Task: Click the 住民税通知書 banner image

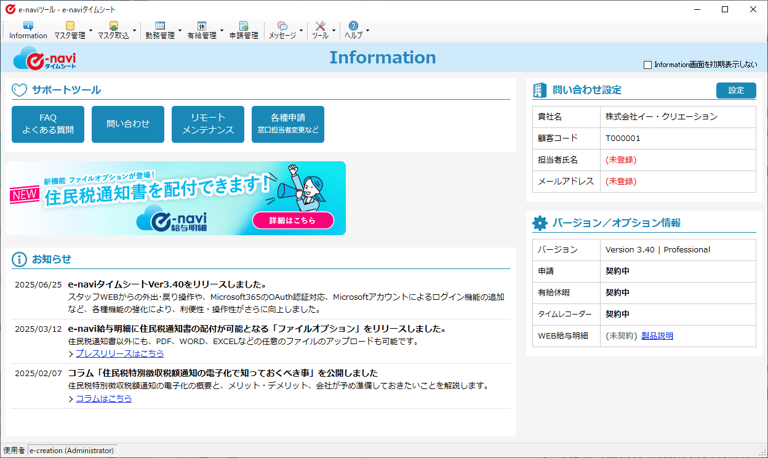Action: click(x=176, y=198)
